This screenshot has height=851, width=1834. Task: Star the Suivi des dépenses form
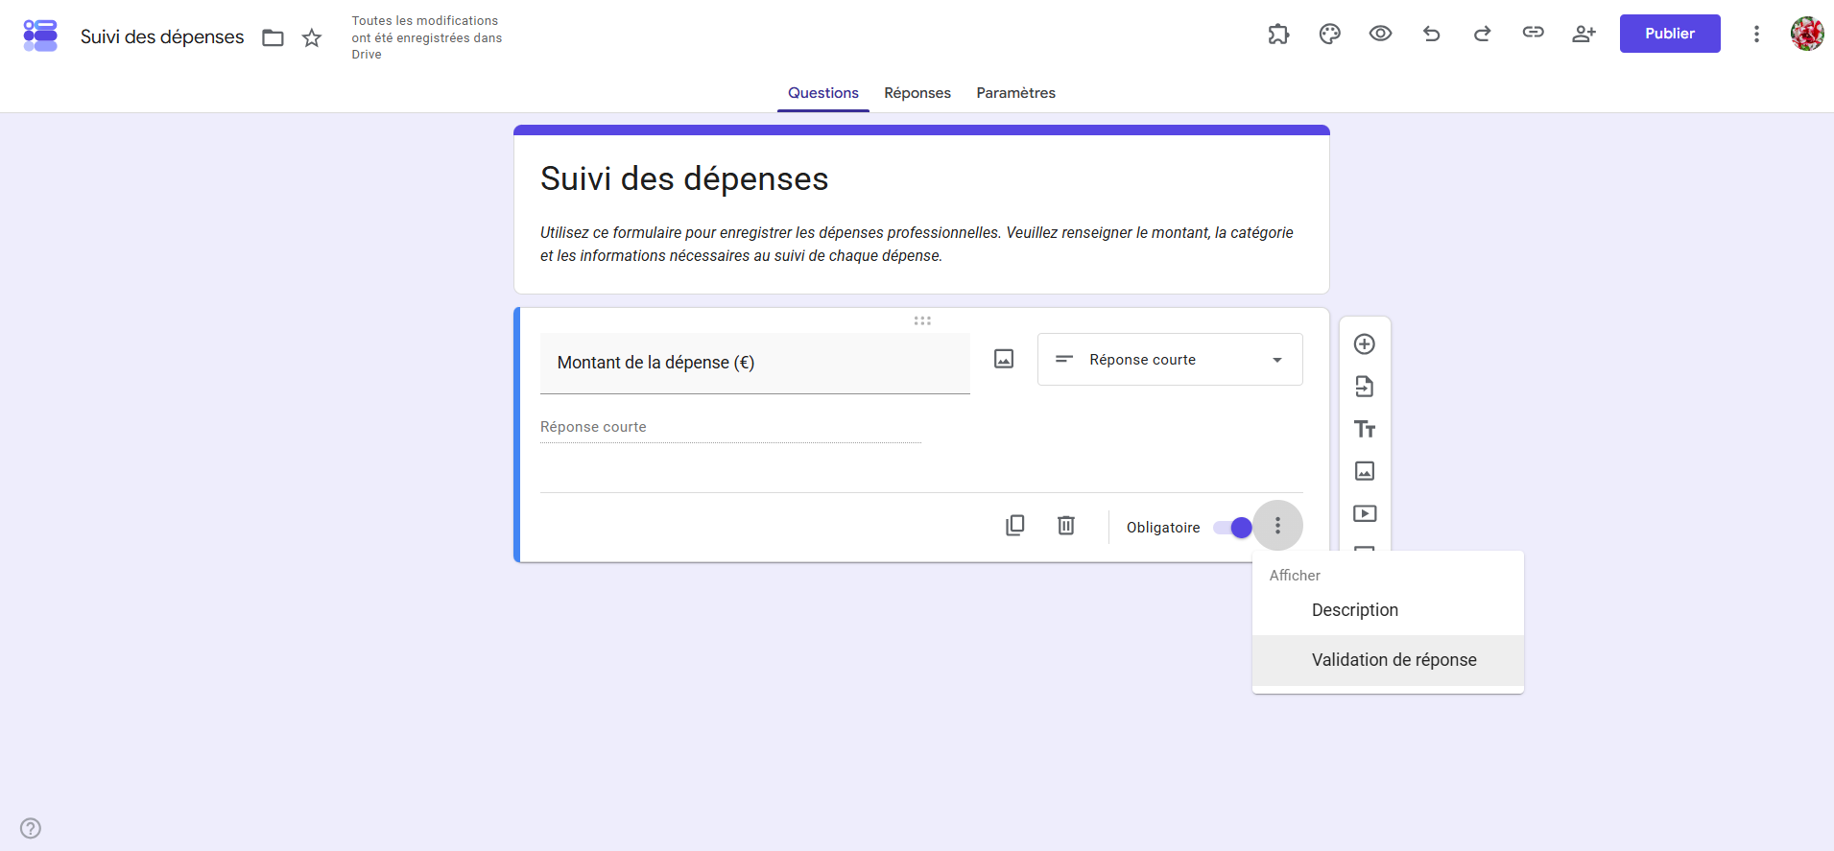tap(312, 37)
